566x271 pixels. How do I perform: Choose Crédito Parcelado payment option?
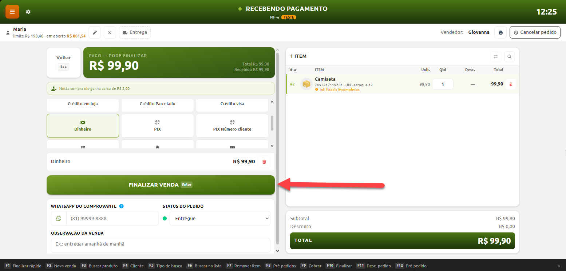click(x=158, y=104)
